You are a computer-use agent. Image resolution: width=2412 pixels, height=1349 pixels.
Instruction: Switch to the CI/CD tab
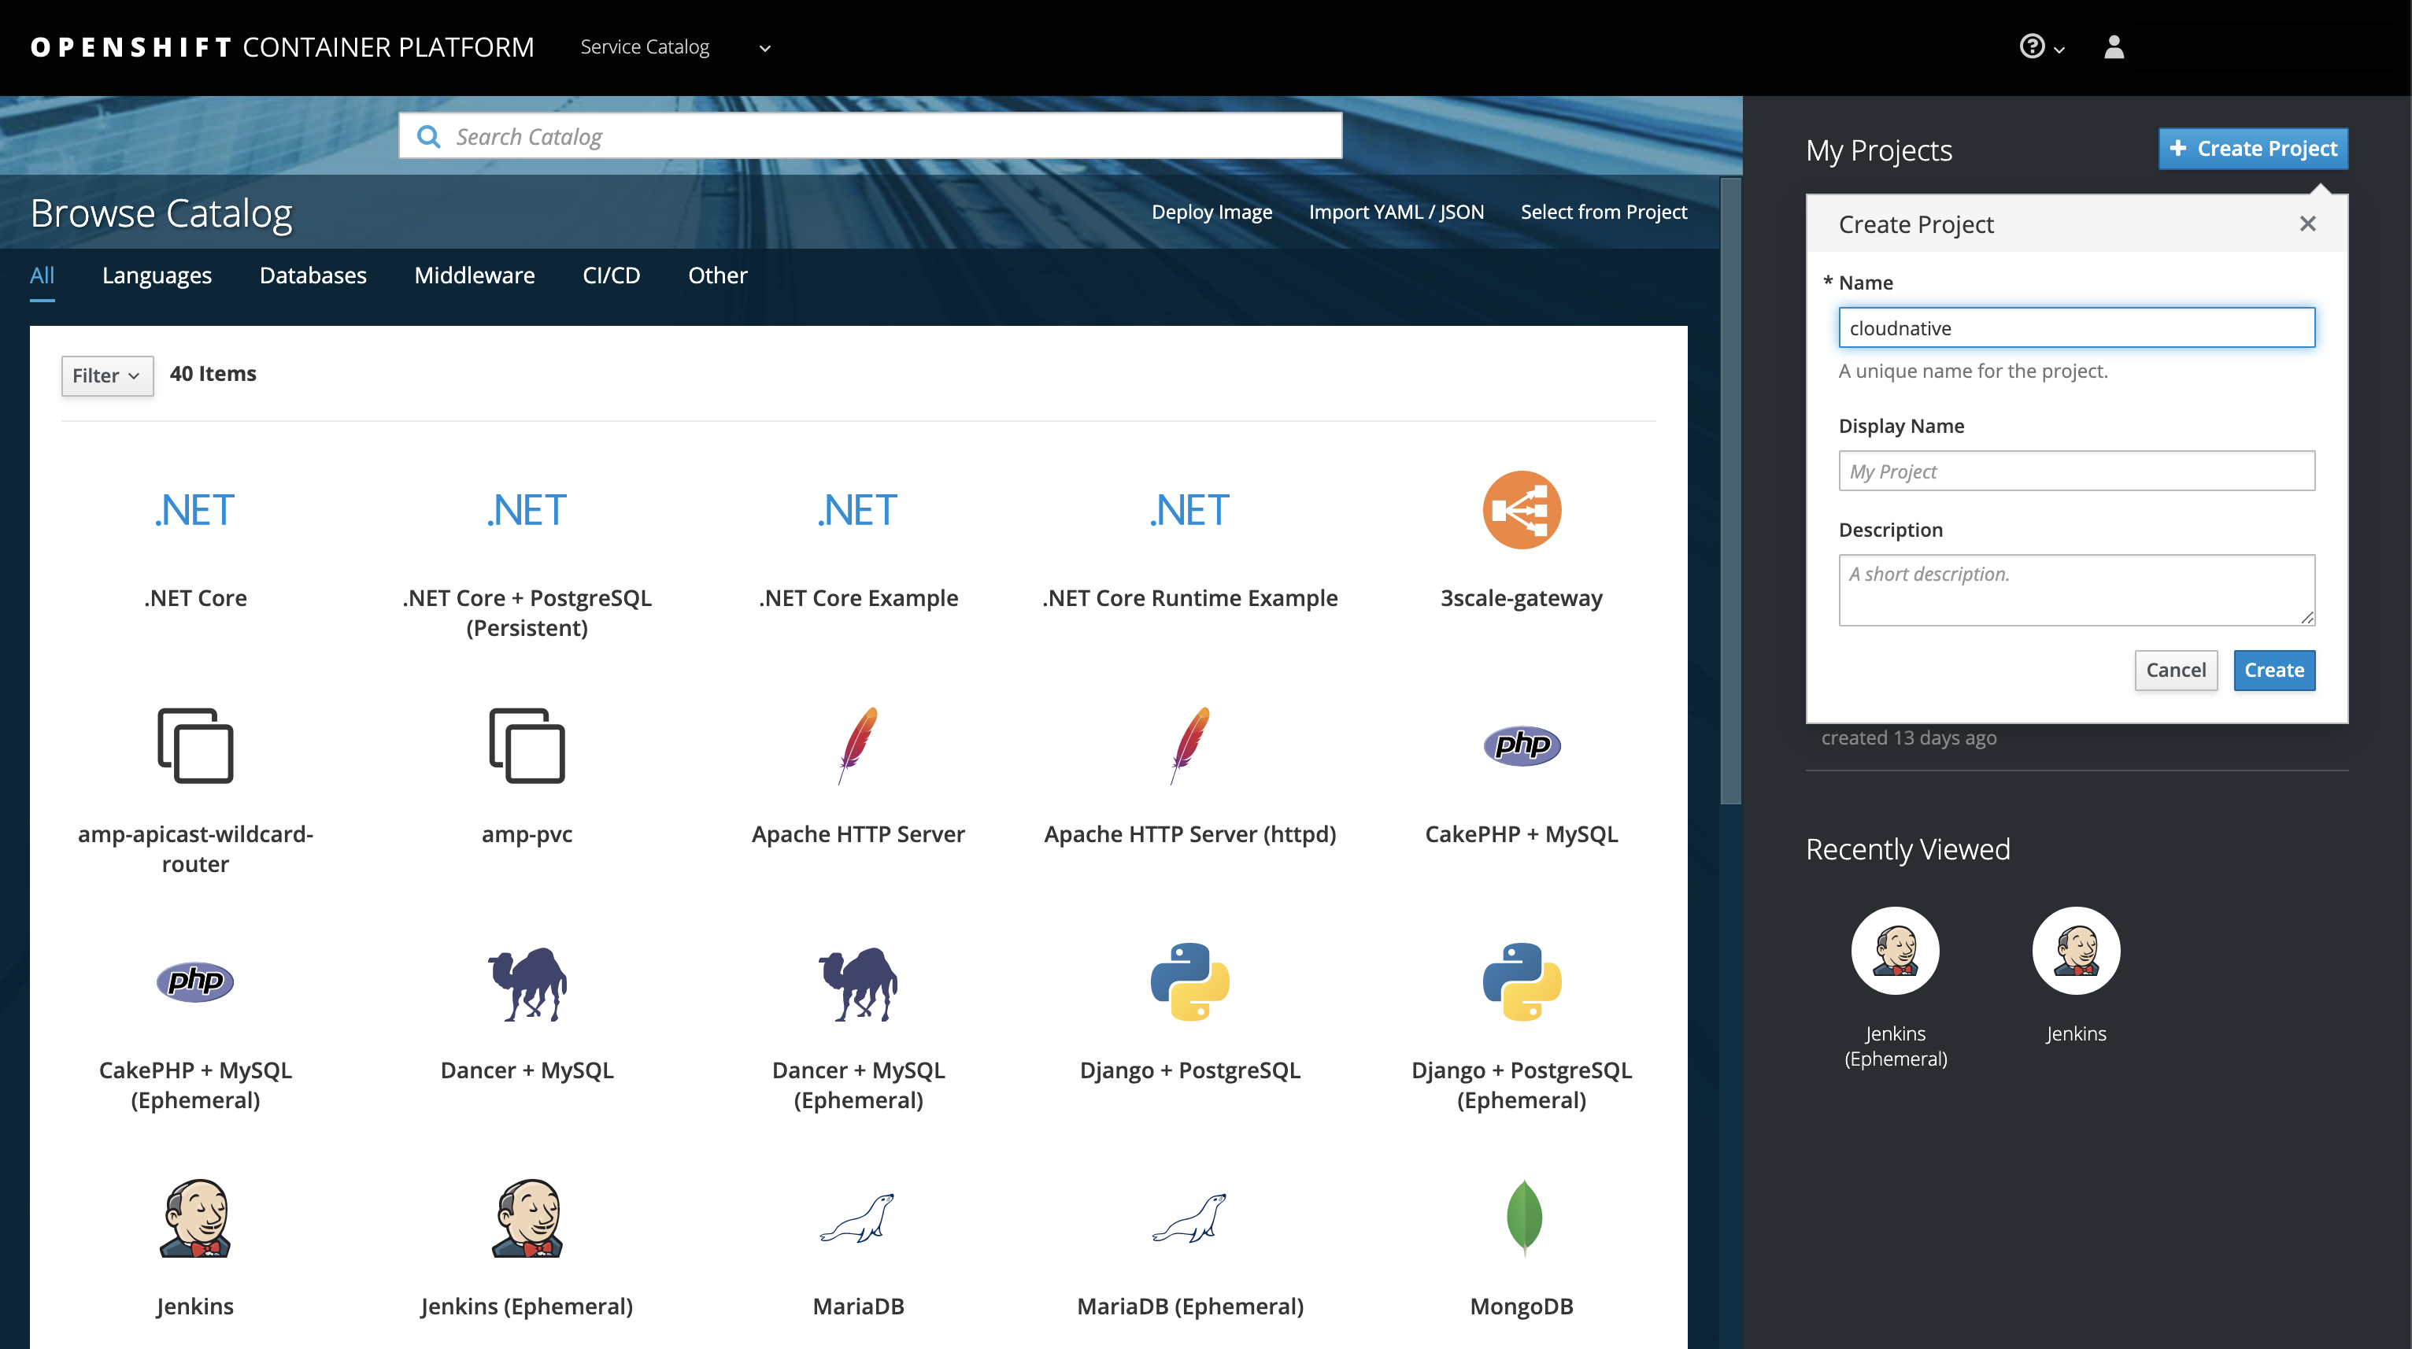point(612,275)
